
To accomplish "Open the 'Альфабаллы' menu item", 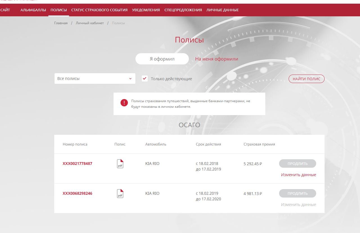I will coord(33,10).
